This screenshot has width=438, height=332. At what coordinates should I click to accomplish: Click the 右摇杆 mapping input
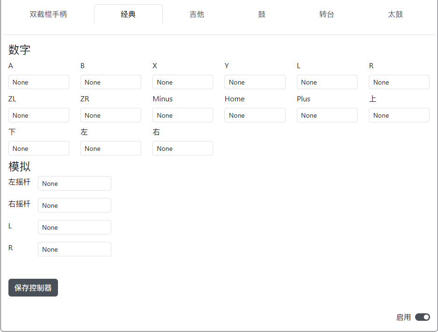pos(74,205)
